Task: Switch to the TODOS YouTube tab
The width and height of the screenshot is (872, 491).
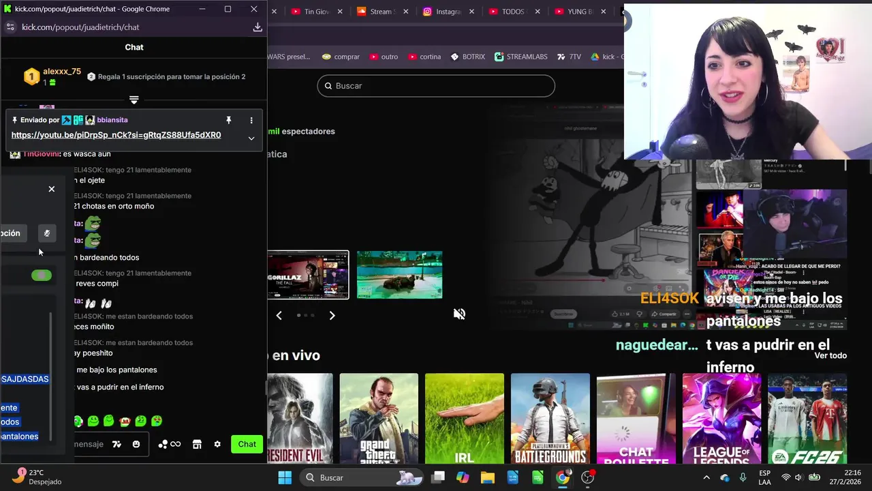Action: click(x=508, y=12)
